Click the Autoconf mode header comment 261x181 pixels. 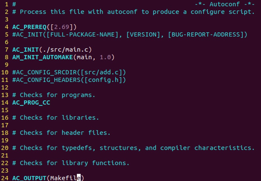pos(225,4)
